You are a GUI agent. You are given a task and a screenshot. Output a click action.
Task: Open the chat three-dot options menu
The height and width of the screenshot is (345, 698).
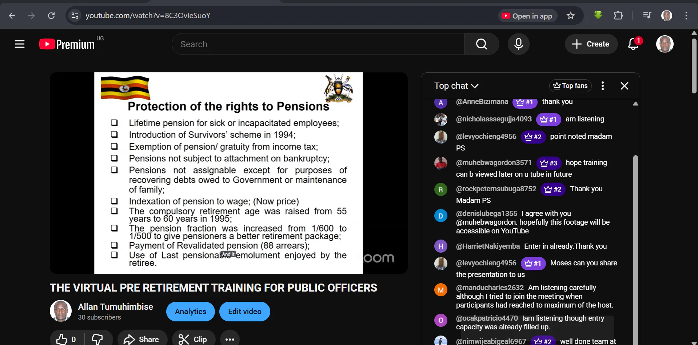603,86
